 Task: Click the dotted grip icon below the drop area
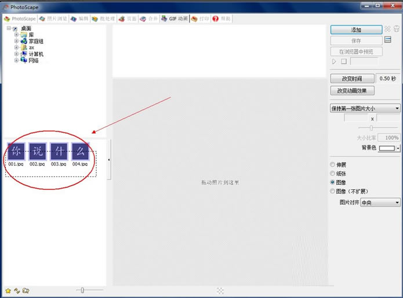coord(220,290)
